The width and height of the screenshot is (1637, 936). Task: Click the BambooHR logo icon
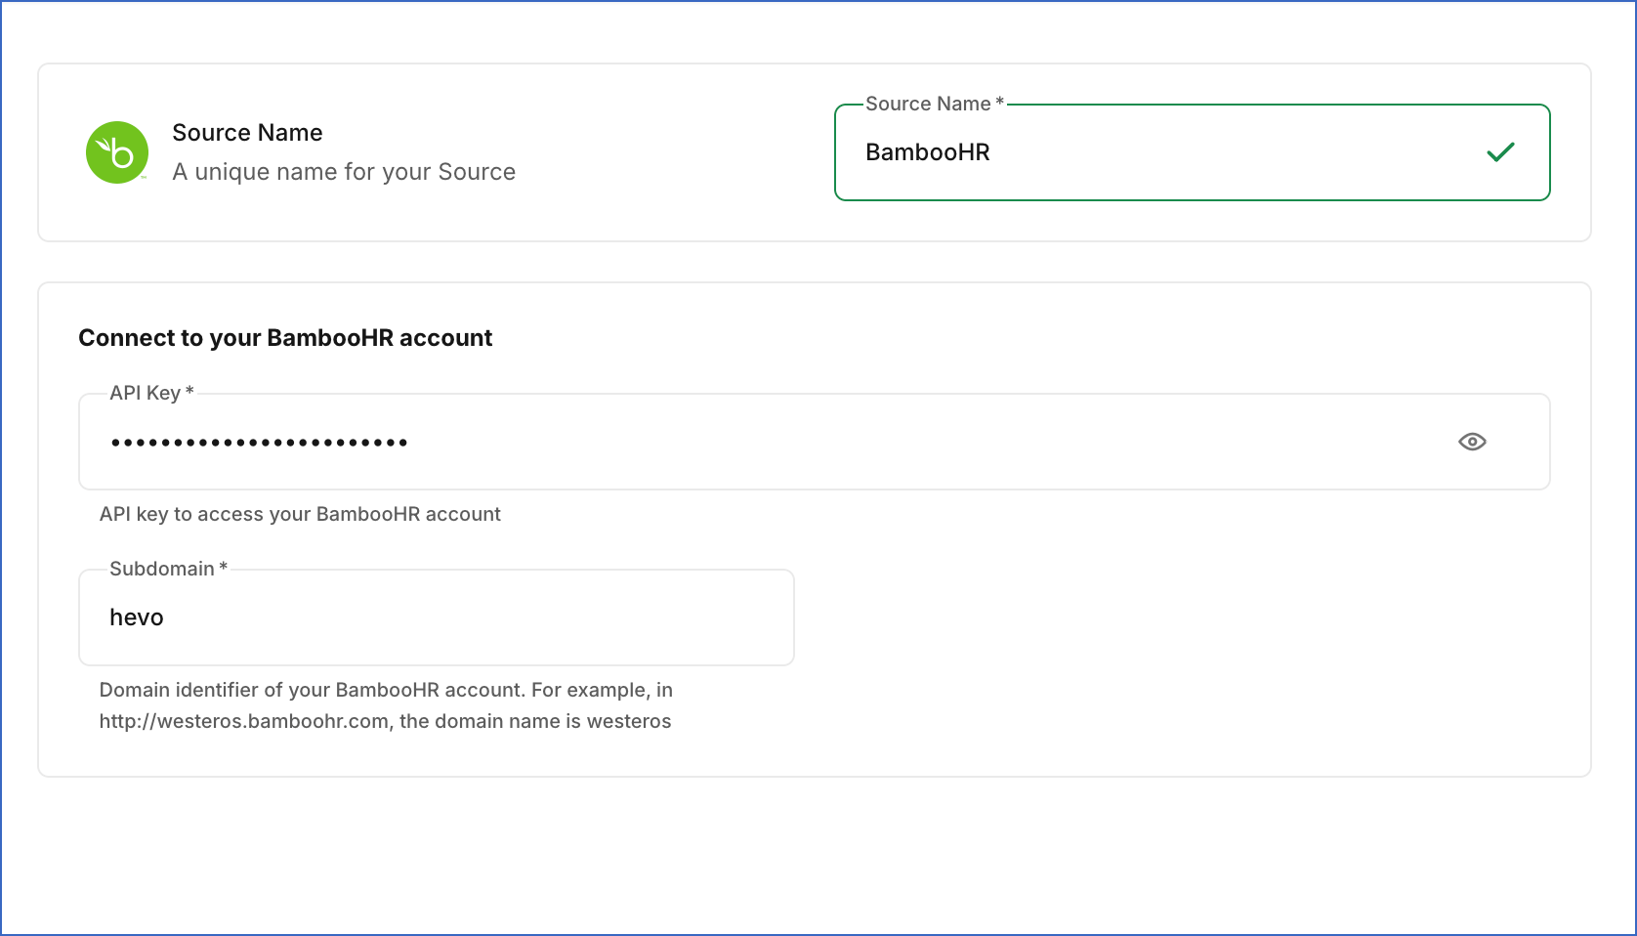[116, 152]
